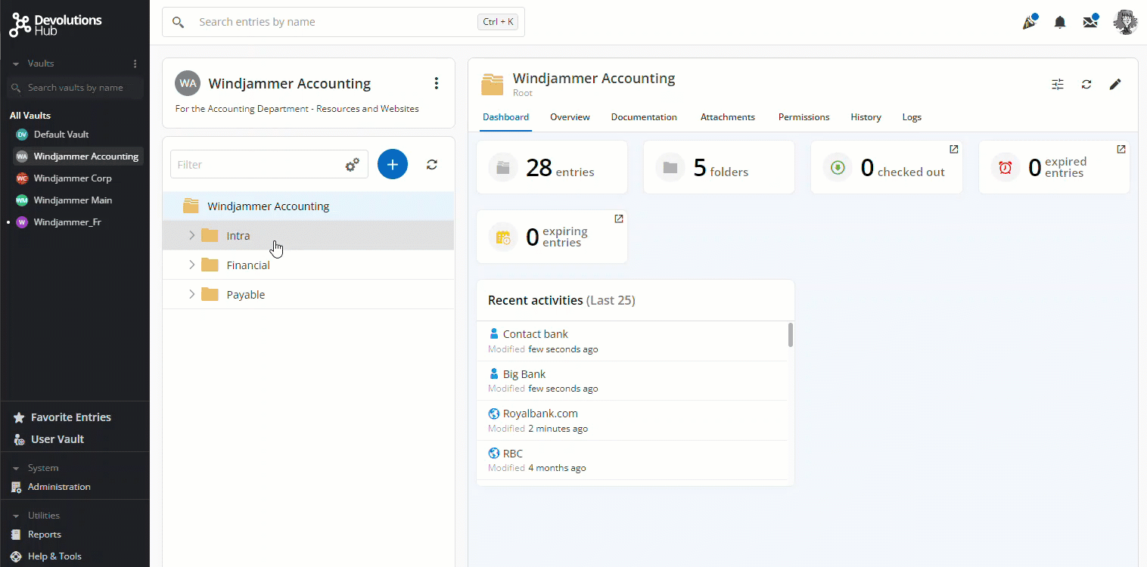The width and height of the screenshot is (1147, 567).
Task: Click the Default Vault DV icon
Action: 22,135
